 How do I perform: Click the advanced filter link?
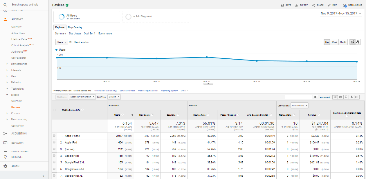(x=324, y=97)
